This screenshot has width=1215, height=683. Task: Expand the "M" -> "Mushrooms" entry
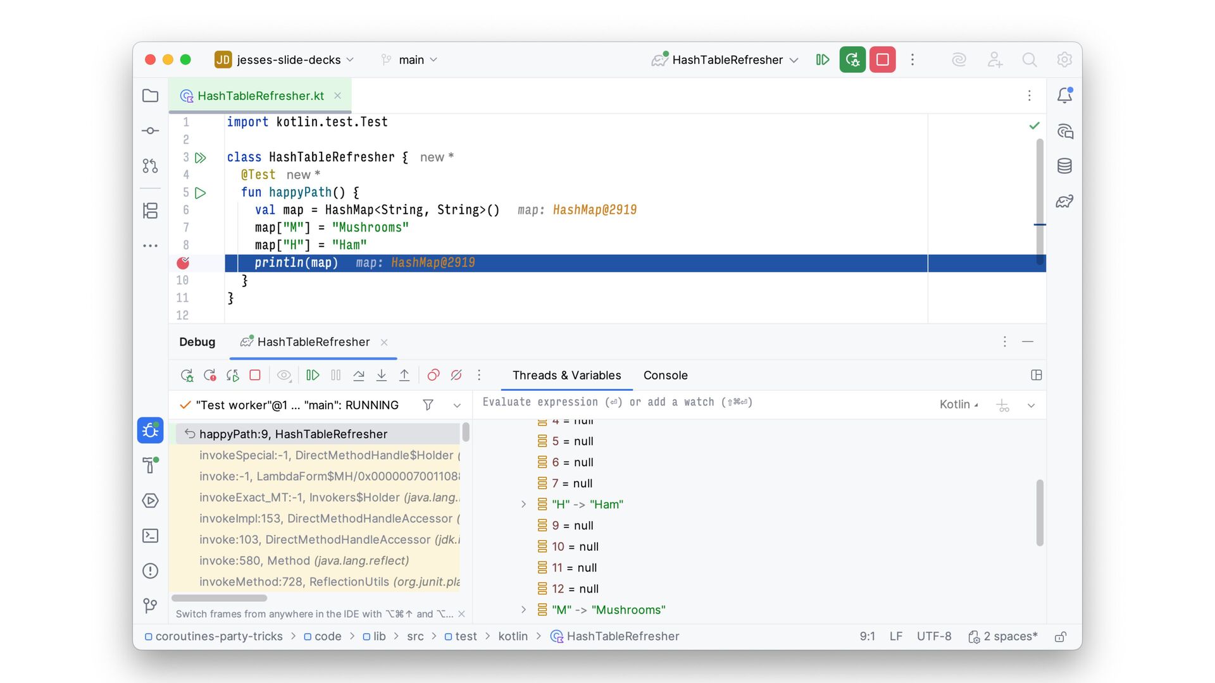[523, 610]
